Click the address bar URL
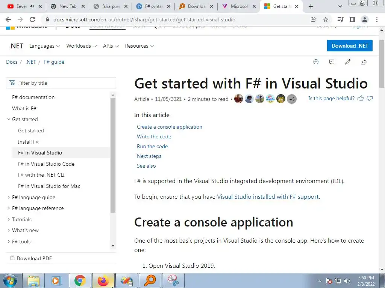Screen dimensions: 385x288 tap(144, 19)
